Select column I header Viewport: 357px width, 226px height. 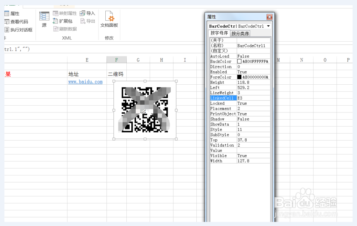click(185, 60)
